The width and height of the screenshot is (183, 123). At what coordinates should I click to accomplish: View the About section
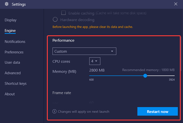(x=10, y=94)
